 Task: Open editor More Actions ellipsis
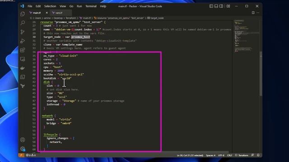click(258, 13)
